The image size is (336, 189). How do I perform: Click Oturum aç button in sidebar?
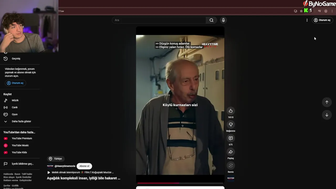coord(15,83)
